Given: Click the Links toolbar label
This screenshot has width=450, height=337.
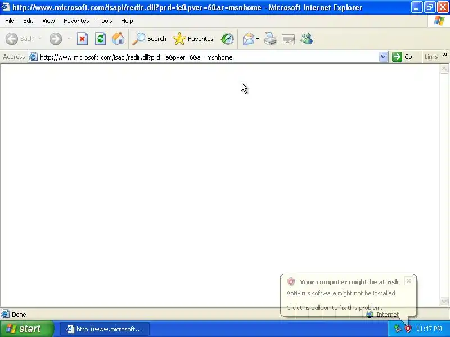Looking at the screenshot, I should click(431, 57).
